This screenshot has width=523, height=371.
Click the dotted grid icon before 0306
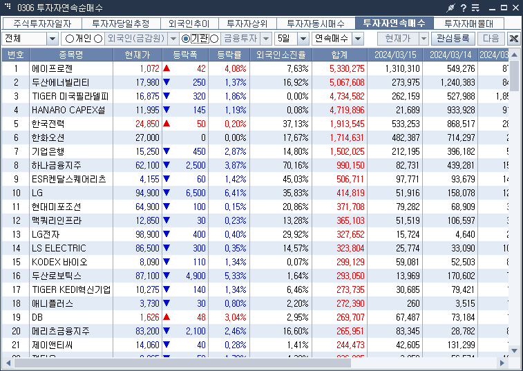point(8,6)
